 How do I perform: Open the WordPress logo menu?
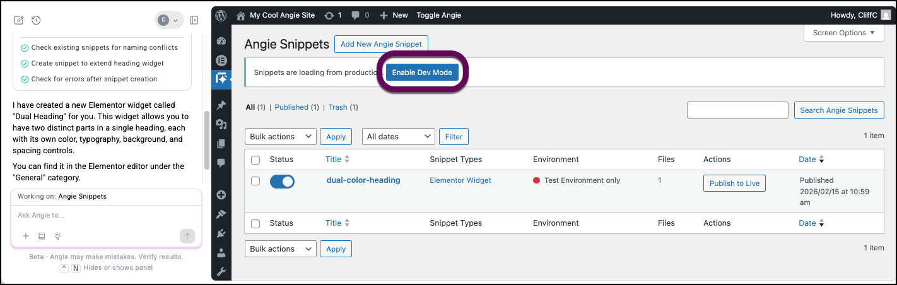click(x=221, y=15)
